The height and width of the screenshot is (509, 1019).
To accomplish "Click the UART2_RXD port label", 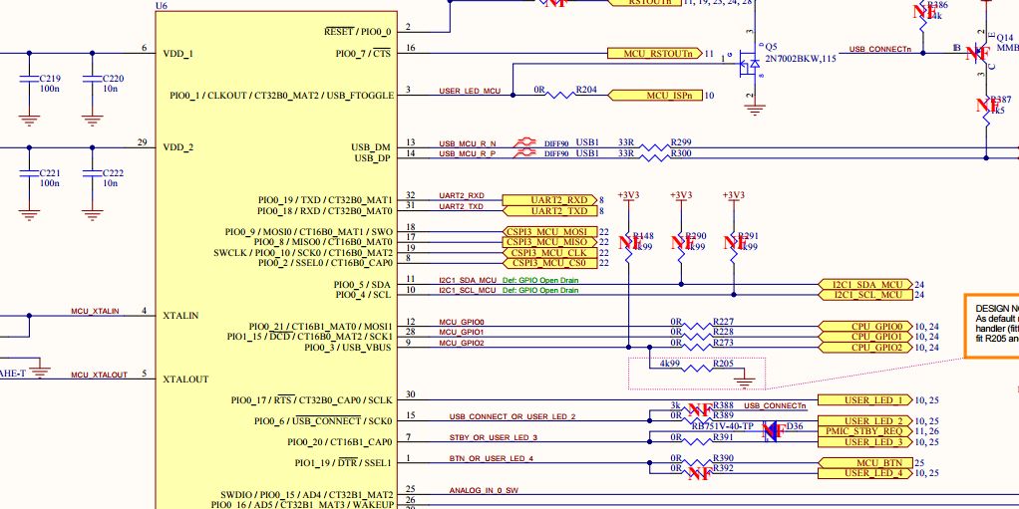I will 549,199.
